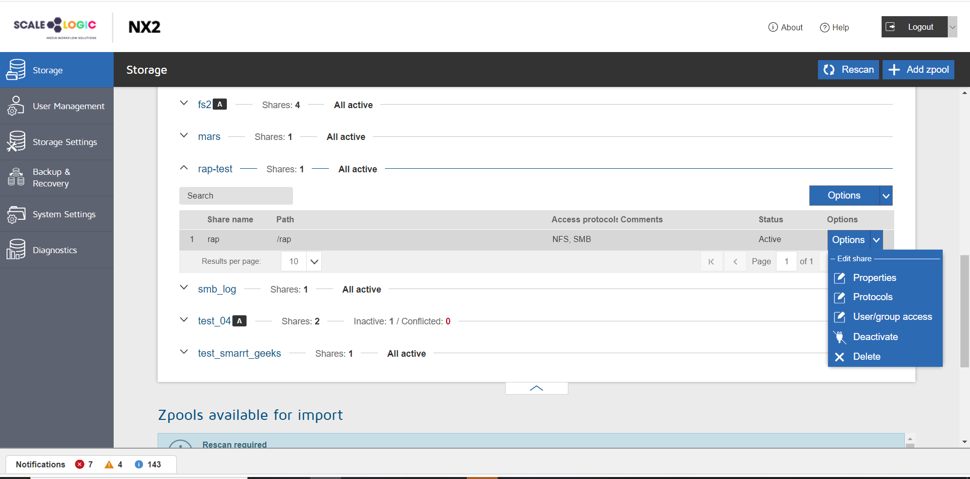Screen dimensions: 970x479
Task: Click the Deactivate plug icon
Action: tap(840, 337)
